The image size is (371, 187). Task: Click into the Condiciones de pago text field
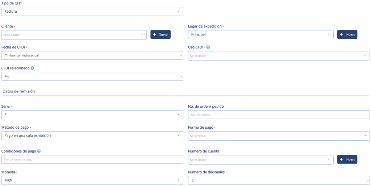tap(92, 159)
